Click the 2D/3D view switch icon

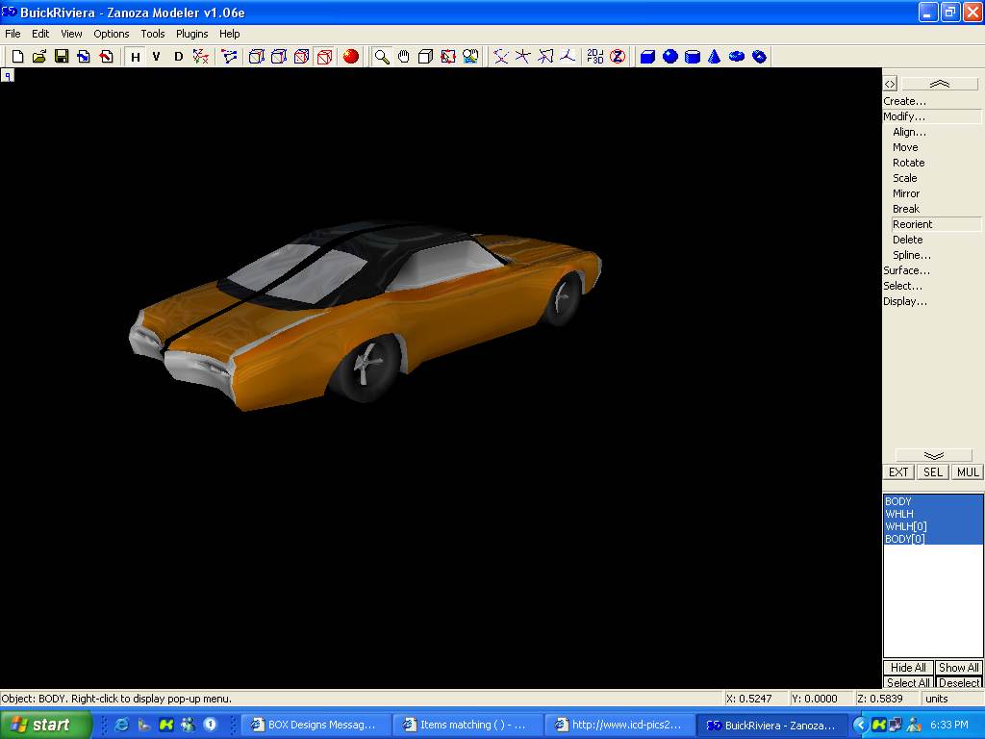click(595, 57)
